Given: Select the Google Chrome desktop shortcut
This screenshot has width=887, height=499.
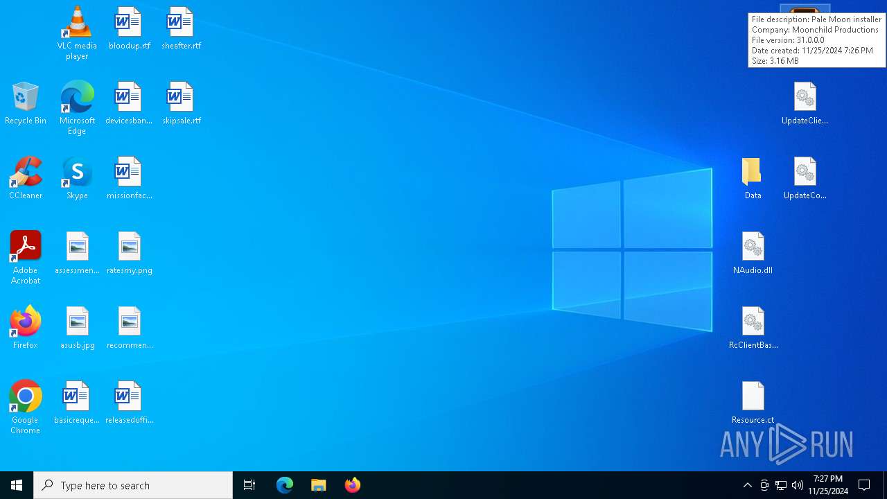Looking at the screenshot, I should (26, 407).
